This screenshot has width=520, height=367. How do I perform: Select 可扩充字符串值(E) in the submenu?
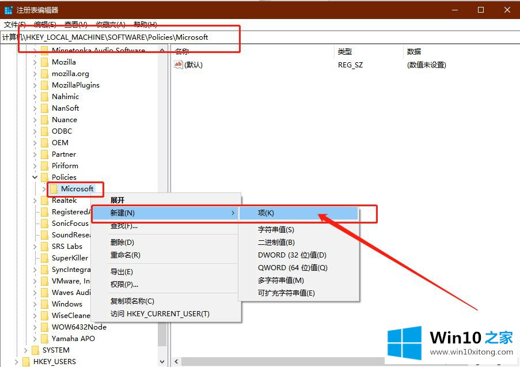299,293
